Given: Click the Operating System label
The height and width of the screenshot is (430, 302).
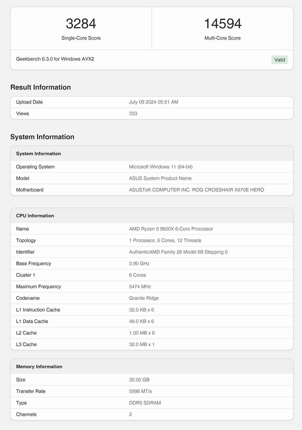Looking at the screenshot, I should 35,167.
